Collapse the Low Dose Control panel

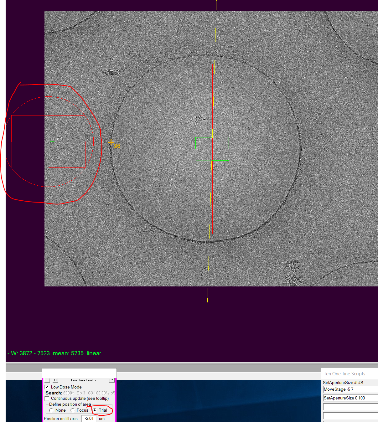(47, 380)
